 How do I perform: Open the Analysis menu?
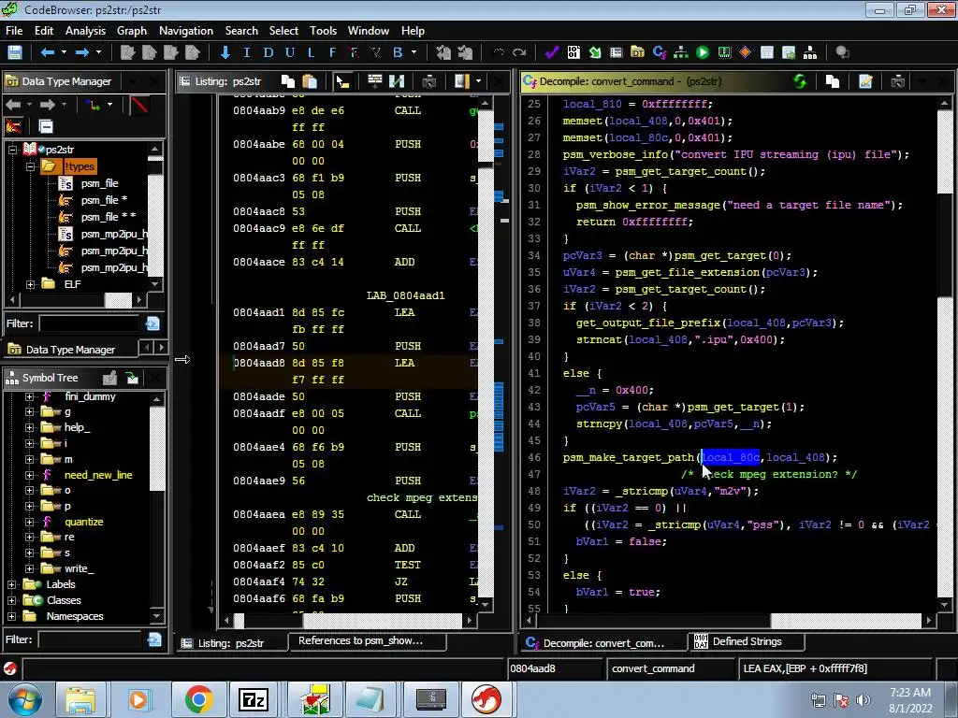point(85,31)
